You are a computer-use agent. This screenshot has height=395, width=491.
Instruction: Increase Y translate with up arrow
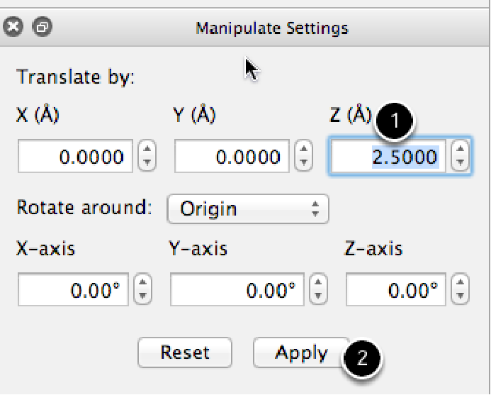(303, 150)
